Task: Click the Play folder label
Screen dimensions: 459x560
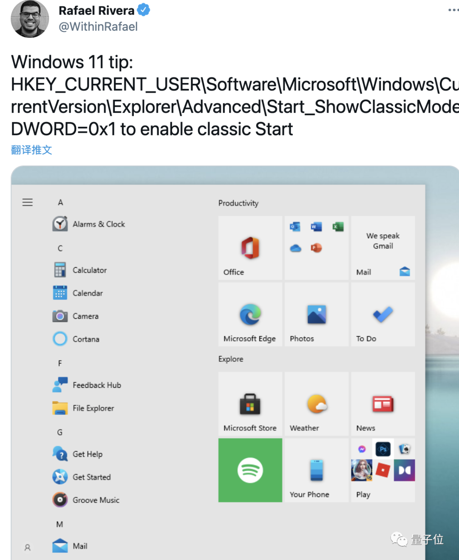Action: [363, 494]
